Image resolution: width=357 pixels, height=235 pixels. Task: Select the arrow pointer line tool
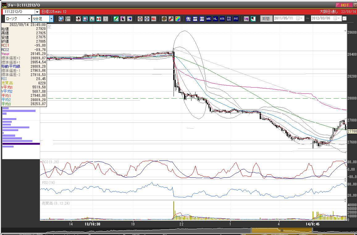point(123,19)
